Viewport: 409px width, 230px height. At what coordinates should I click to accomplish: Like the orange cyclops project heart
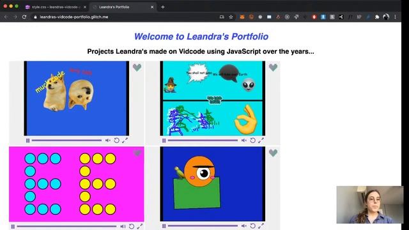[273, 153]
